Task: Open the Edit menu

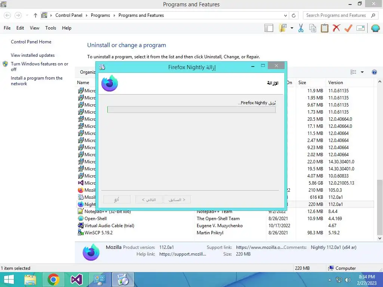Action: click(20, 28)
